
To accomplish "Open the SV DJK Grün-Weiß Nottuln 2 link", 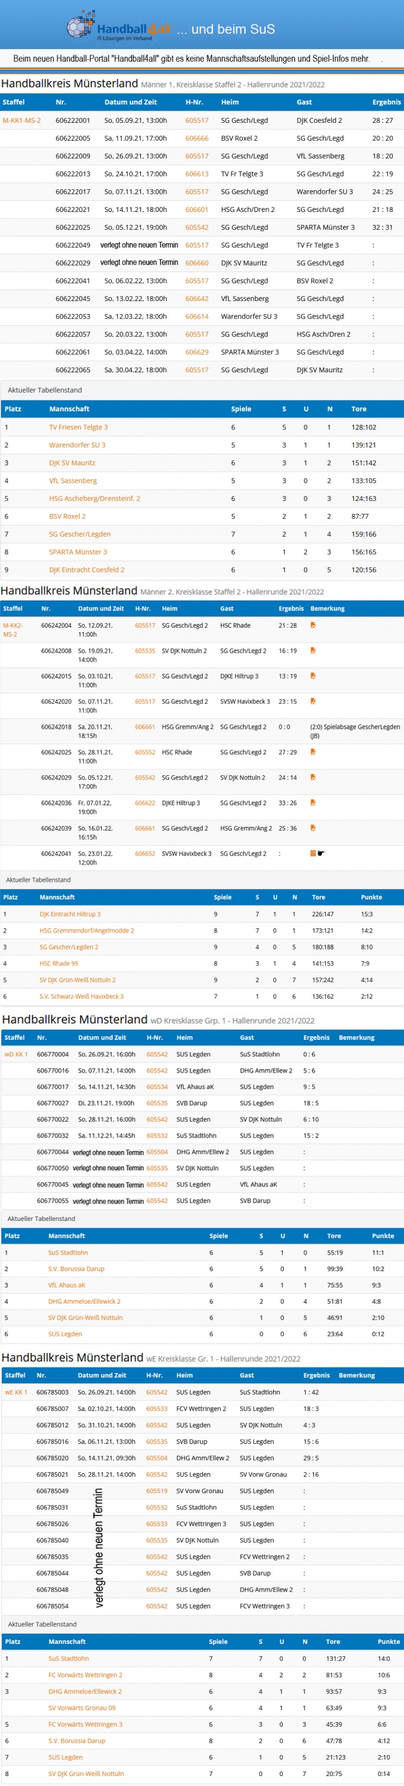I will 77,980.
